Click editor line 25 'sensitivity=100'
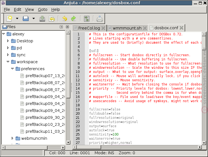 tap(104, 134)
